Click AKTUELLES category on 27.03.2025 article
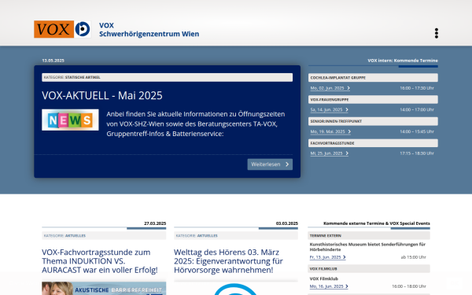Screen dimensions: 472x295 76,236
